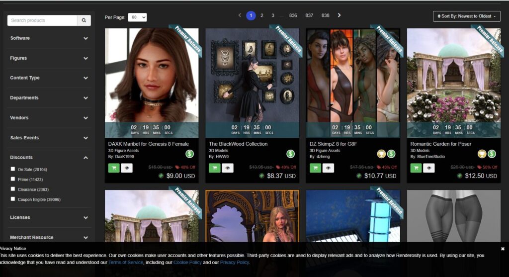
Task: Click green prime icon beside $9.00 price
Action: pyautogui.click(x=161, y=176)
